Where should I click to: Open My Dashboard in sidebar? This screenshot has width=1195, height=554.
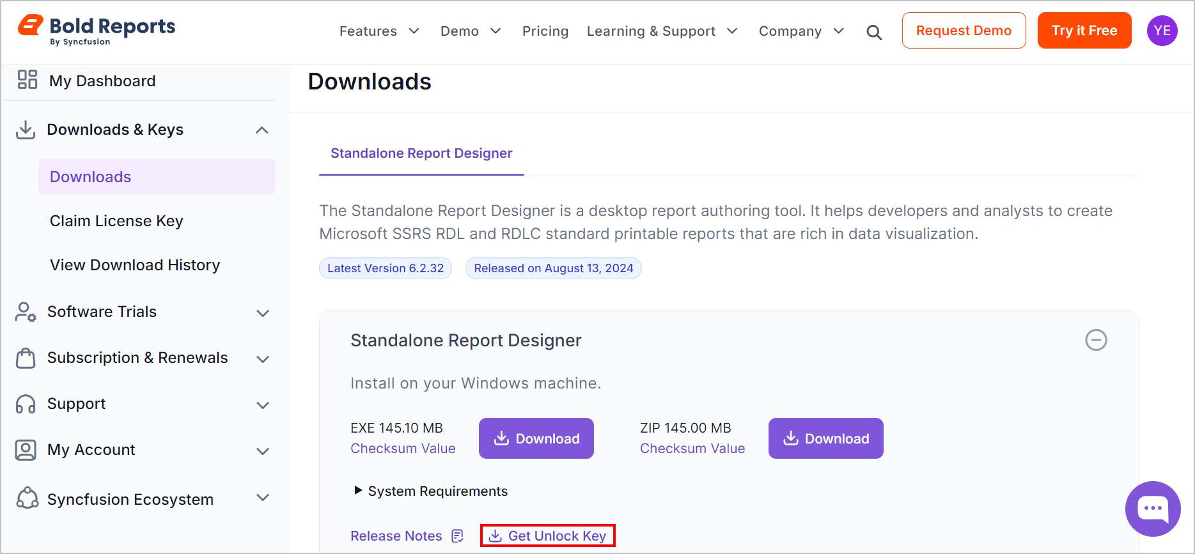click(102, 81)
